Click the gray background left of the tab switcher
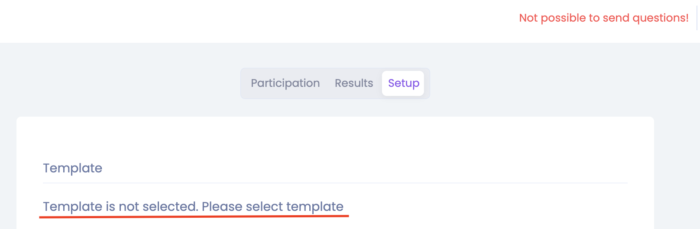 click(x=130, y=83)
